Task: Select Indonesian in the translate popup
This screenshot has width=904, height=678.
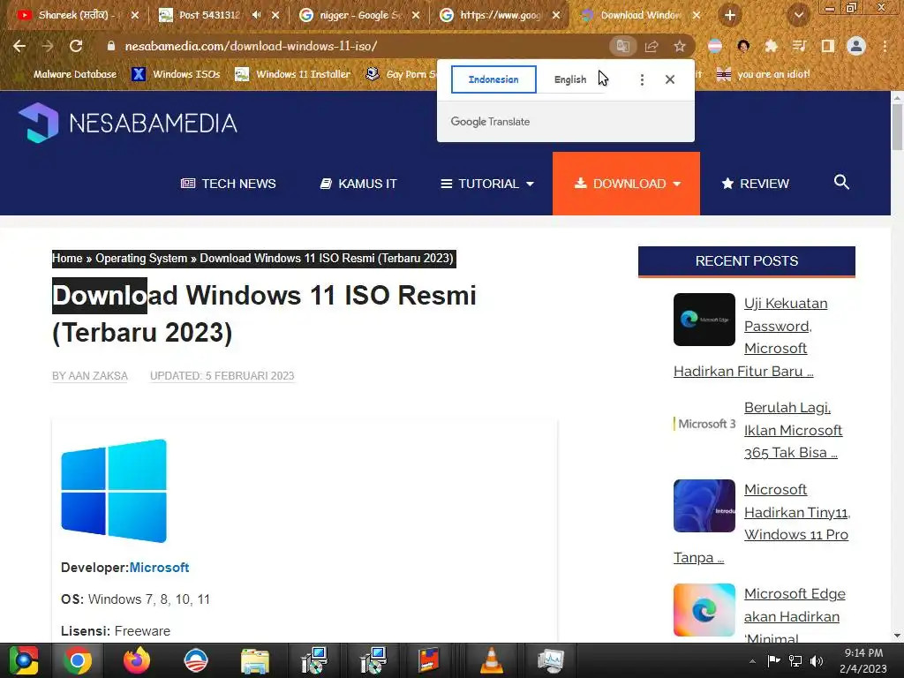Action: (x=493, y=79)
